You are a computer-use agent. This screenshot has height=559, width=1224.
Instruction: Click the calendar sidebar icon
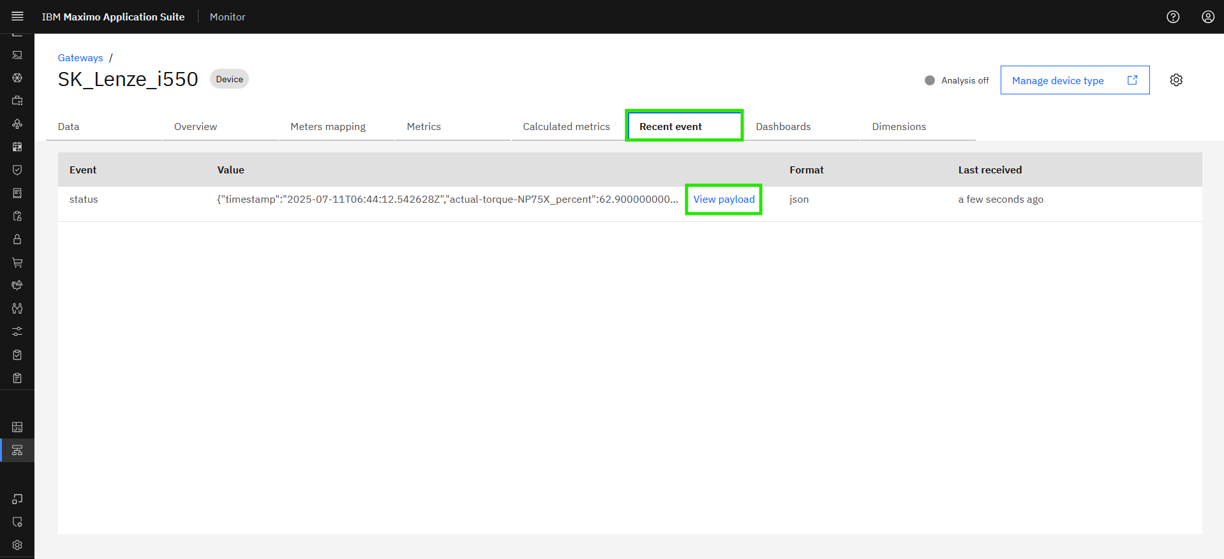[x=17, y=147]
